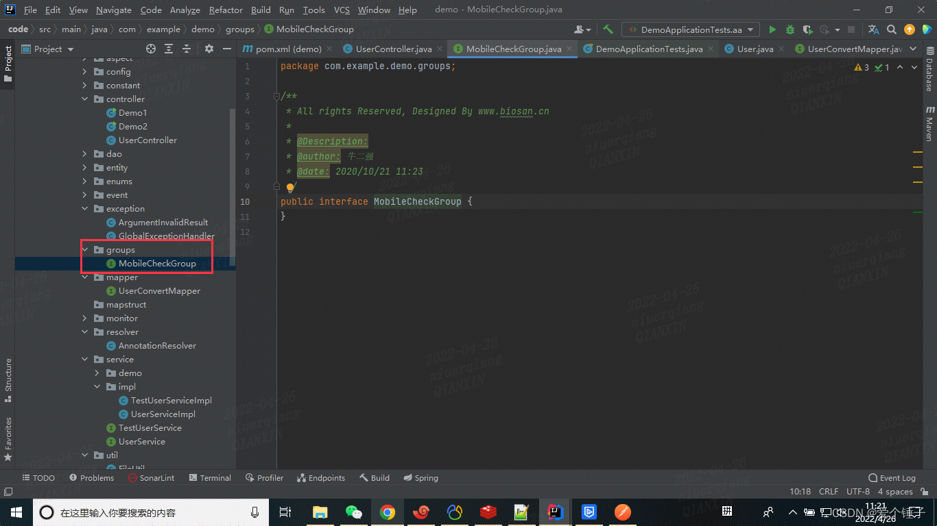Click the Stop square icon in toolbar
This screenshot has height=526, width=937.
click(851, 29)
